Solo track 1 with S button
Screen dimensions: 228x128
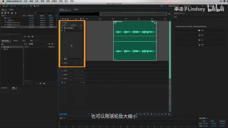pos(78,23)
